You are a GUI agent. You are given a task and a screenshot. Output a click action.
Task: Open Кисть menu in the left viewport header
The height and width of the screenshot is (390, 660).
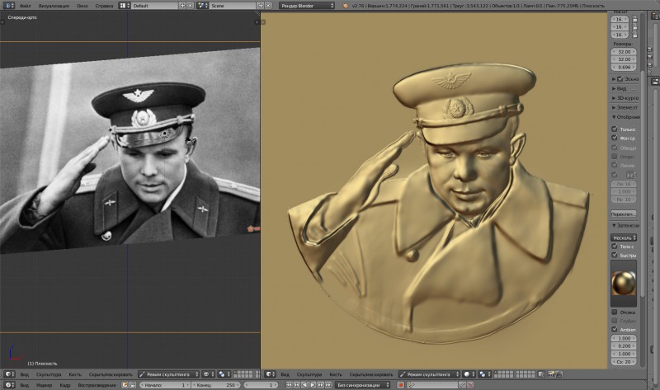point(75,374)
